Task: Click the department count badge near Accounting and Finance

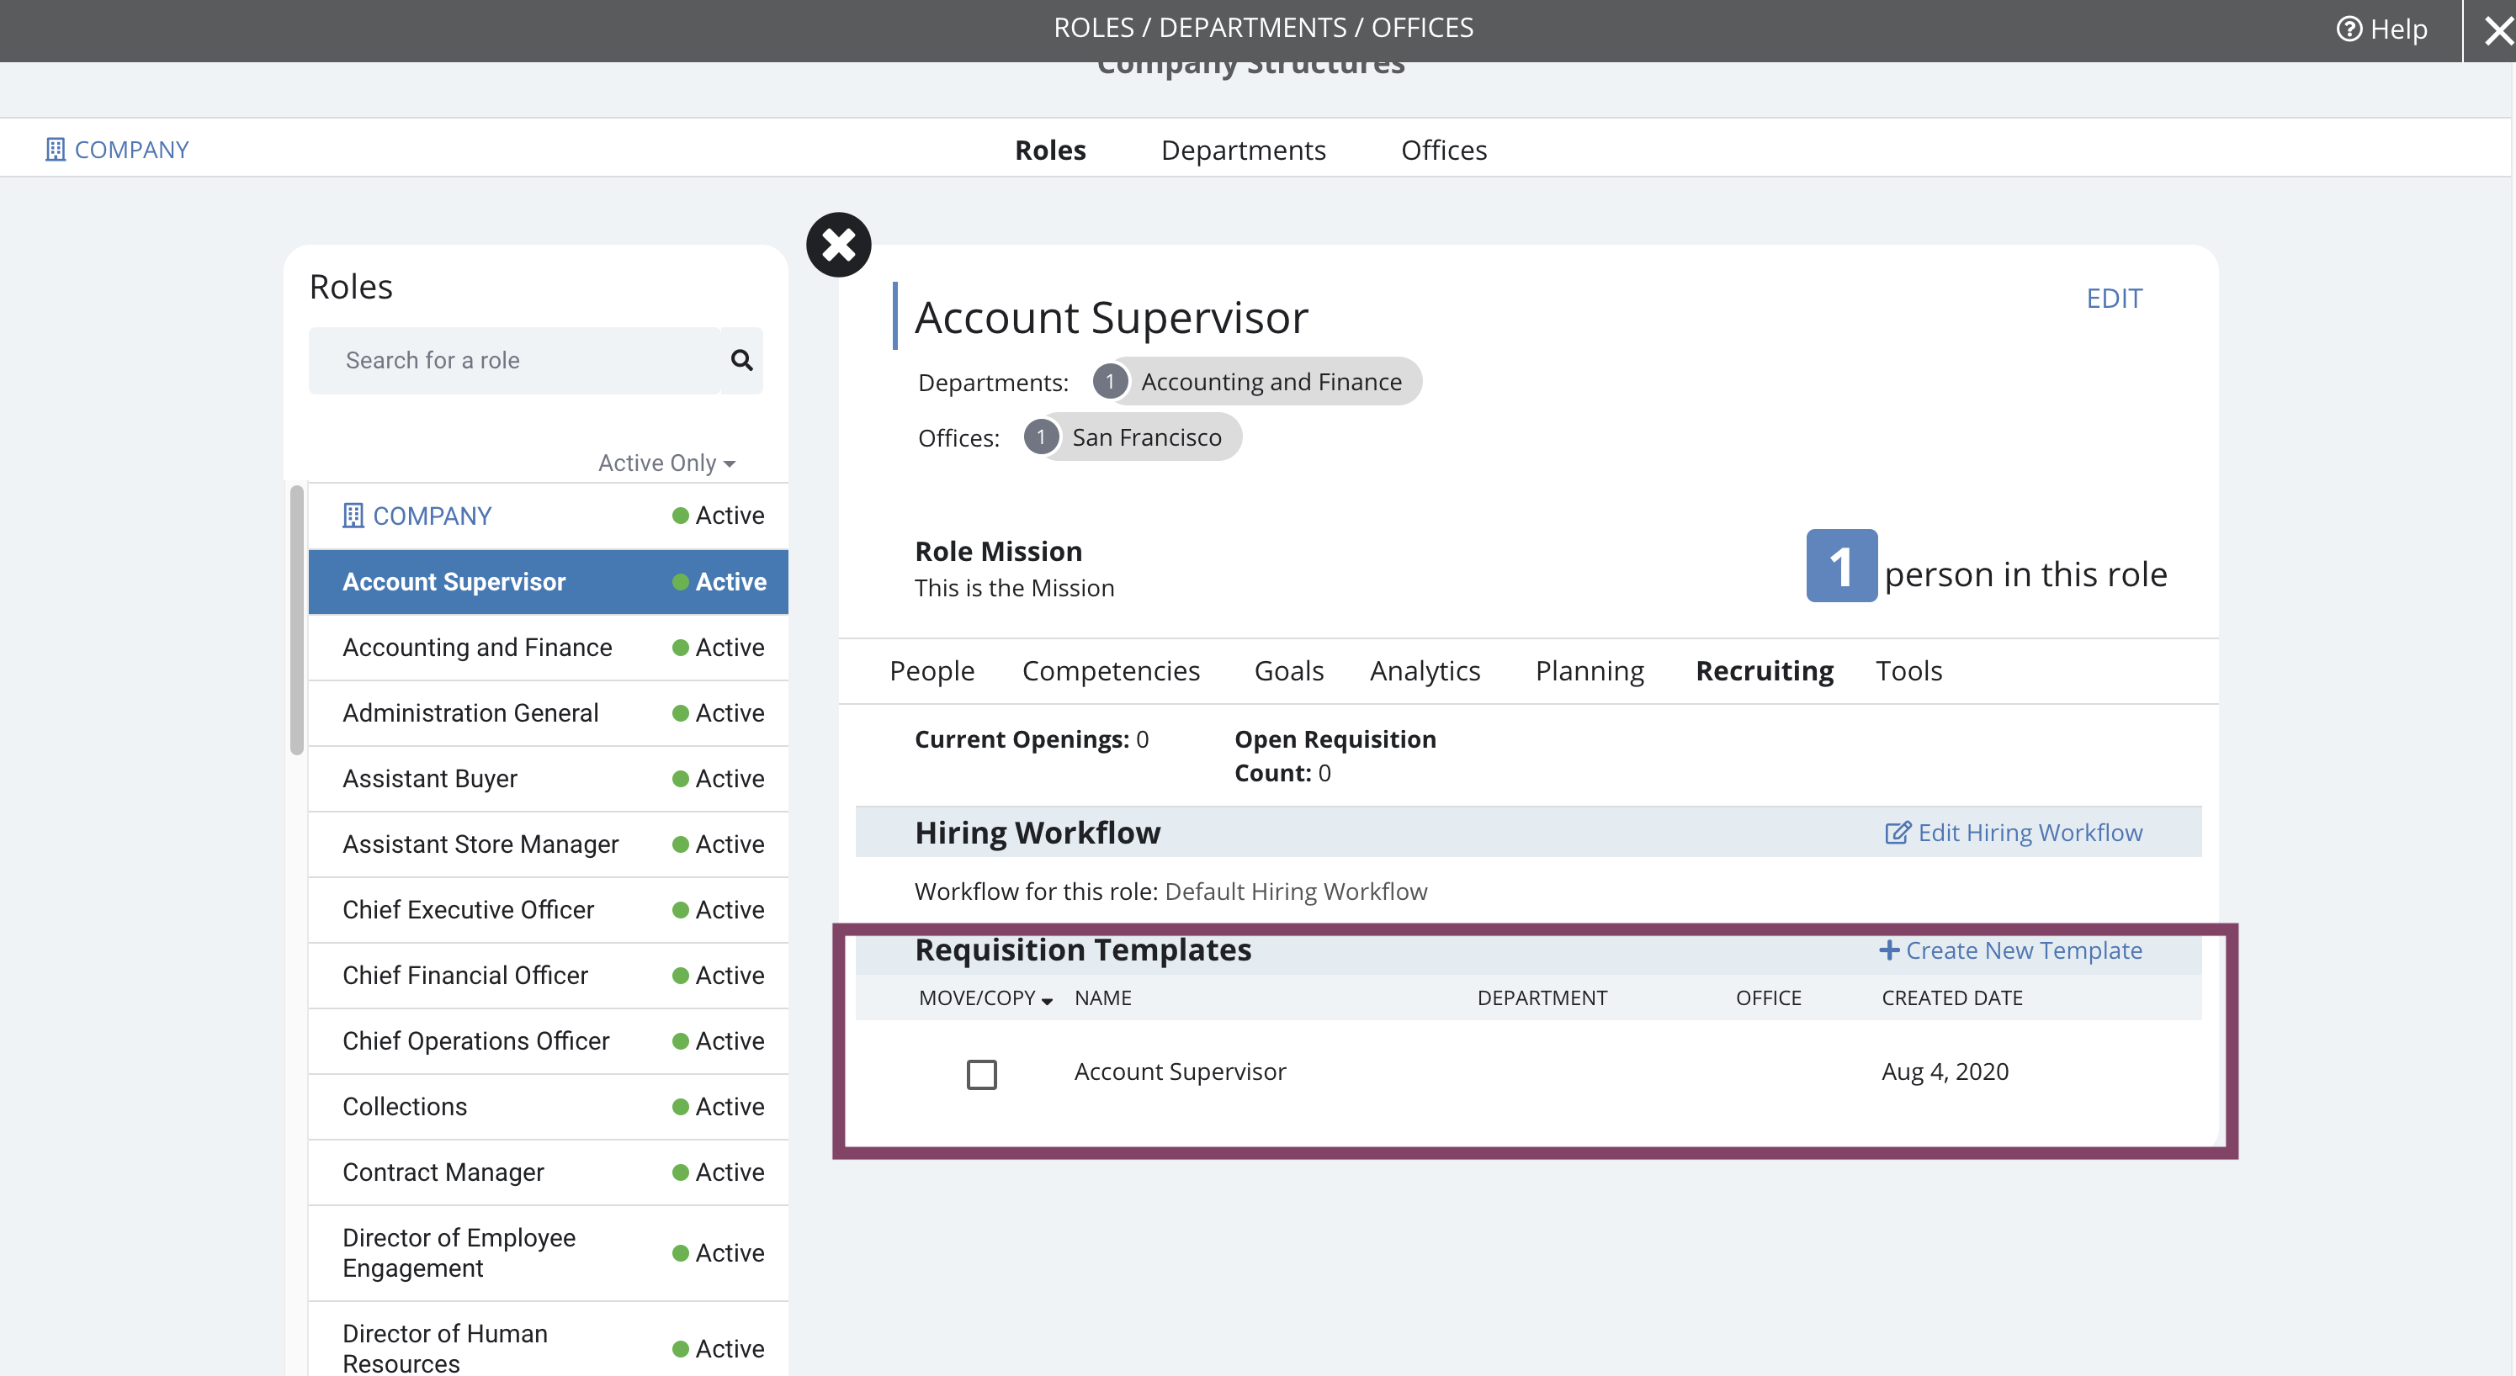Action: point(1110,381)
